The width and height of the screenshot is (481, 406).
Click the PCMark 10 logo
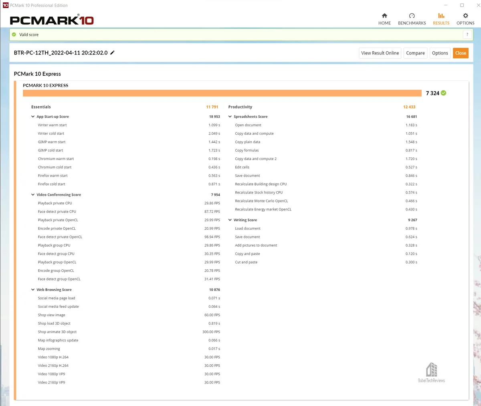(52, 20)
